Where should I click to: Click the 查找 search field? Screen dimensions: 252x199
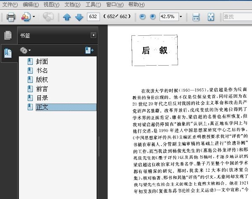coord(237,16)
